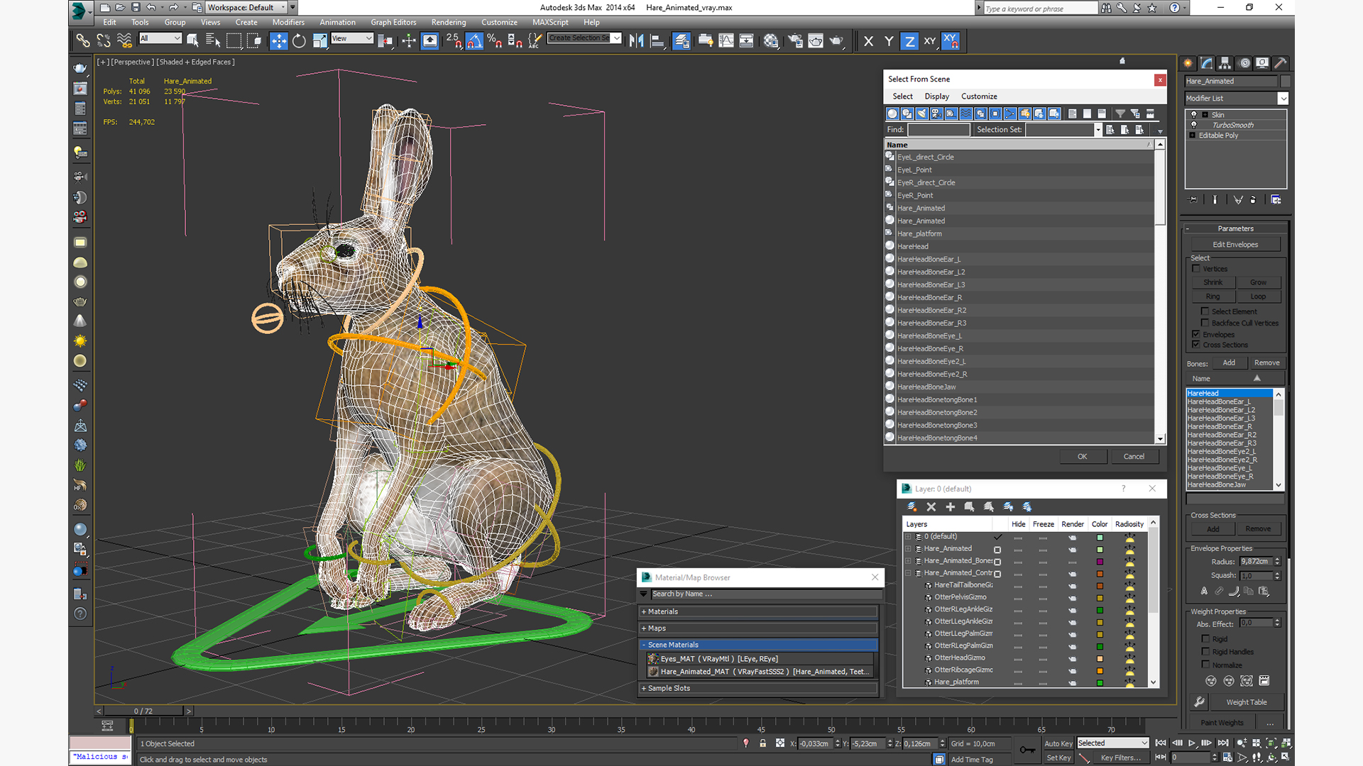The width and height of the screenshot is (1363, 766).
Task: Click Delete layer X icon in Layer window
Action: 931,506
